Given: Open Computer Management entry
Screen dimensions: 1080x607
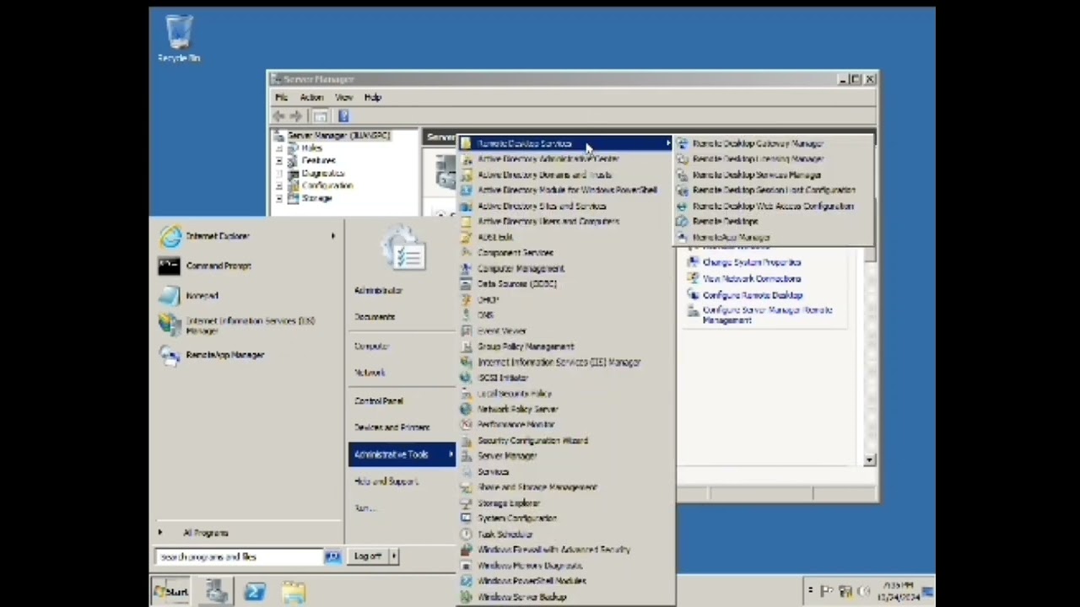Looking at the screenshot, I should pos(566,268).
